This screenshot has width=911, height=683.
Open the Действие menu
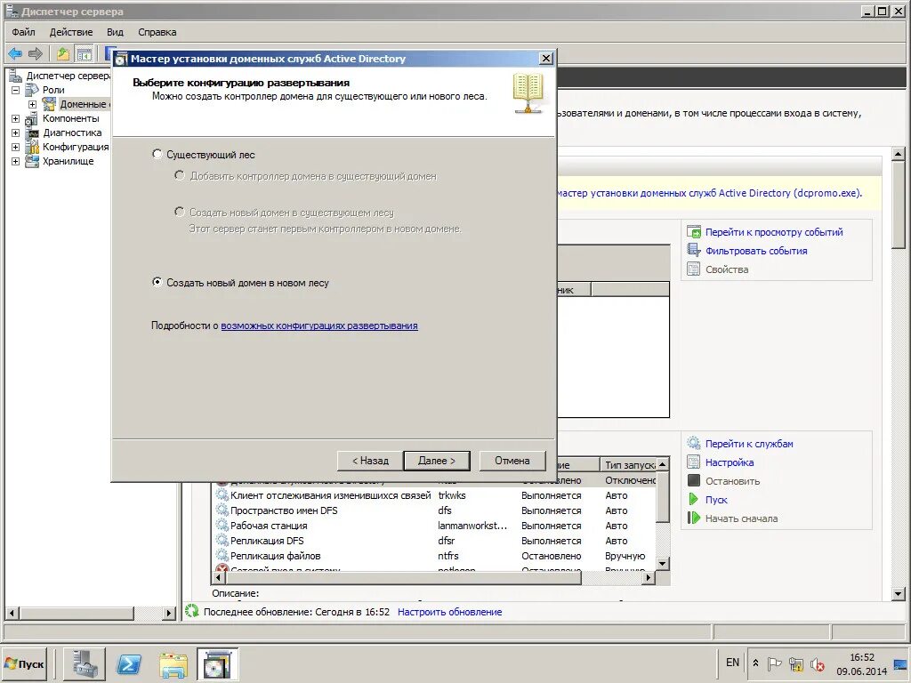(x=71, y=32)
